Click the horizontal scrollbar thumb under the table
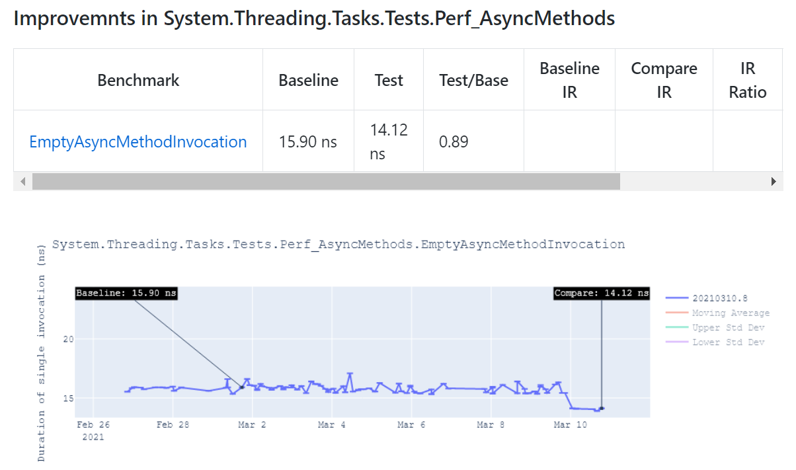 tap(326, 182)
